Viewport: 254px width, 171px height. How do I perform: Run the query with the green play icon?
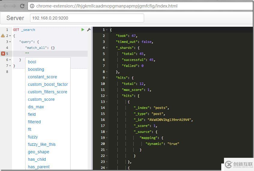coord(83,30)
